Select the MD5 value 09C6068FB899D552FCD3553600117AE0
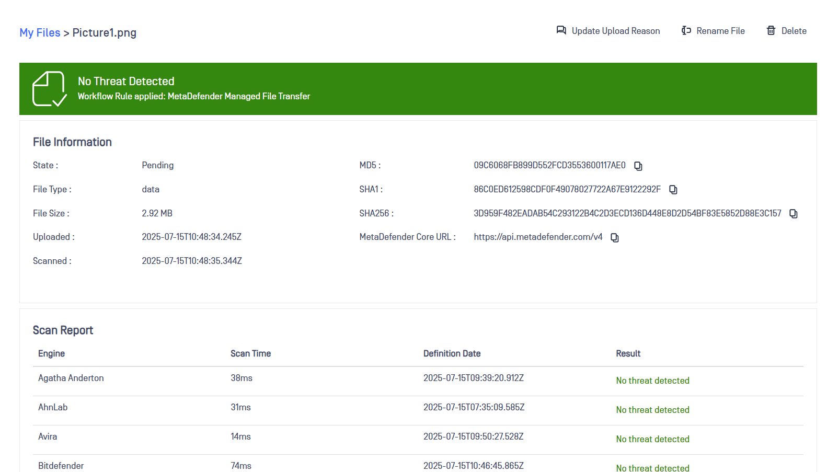This screenshot has width=827, height=472. [549, 165]
